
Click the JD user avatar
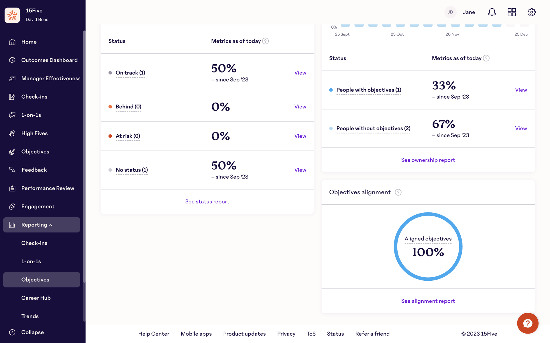[450, 12]
